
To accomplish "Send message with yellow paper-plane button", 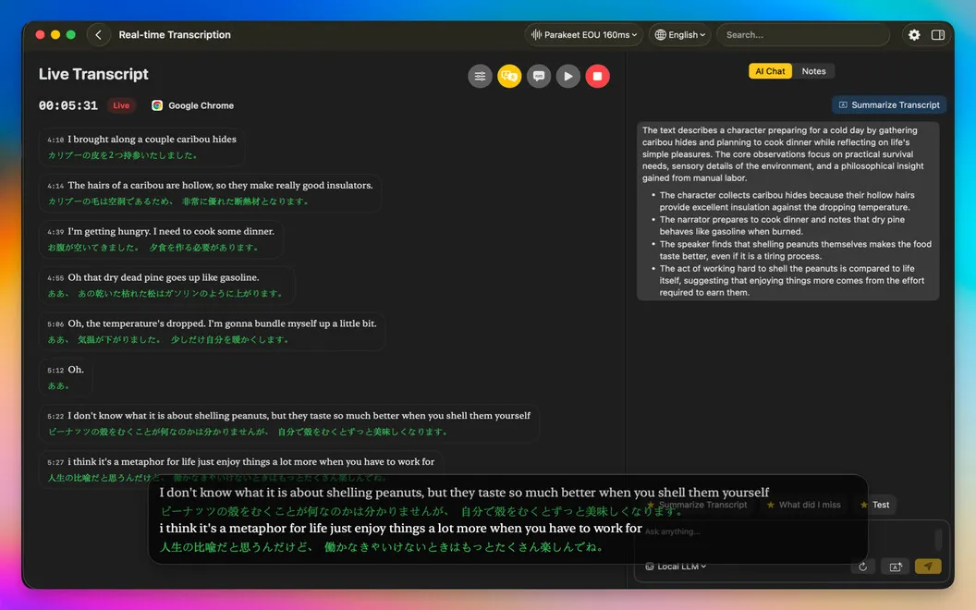I will point(928,566).
